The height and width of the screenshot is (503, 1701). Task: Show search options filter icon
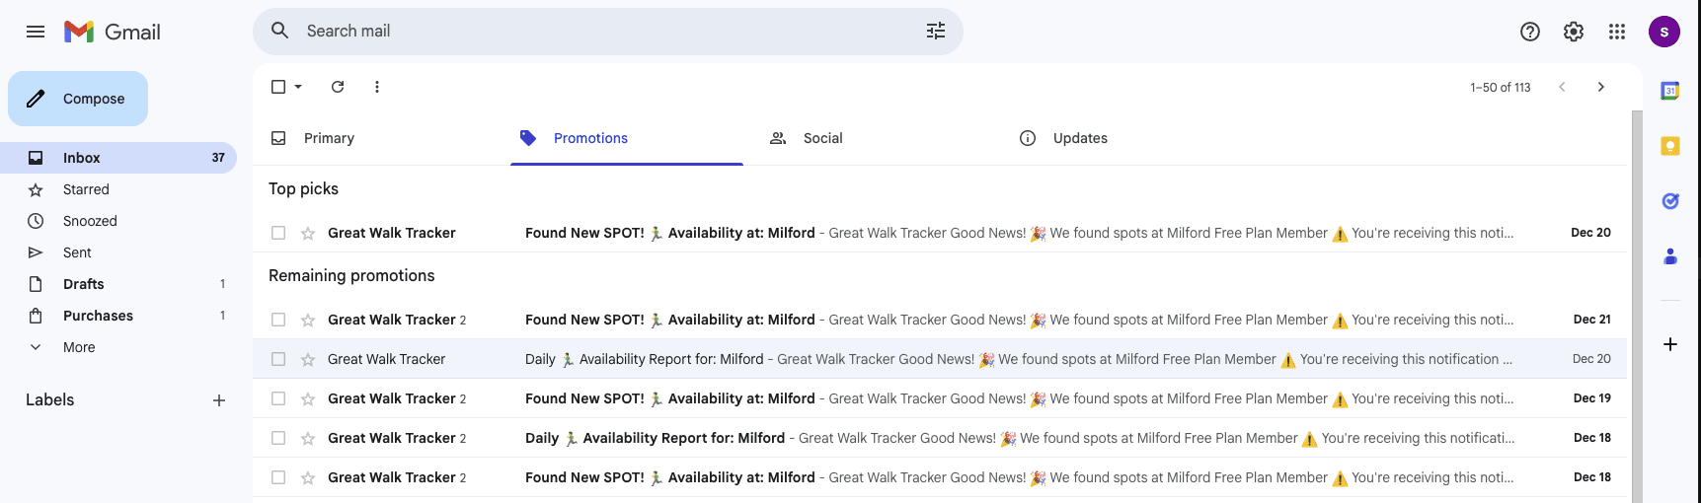pos(936,31)
